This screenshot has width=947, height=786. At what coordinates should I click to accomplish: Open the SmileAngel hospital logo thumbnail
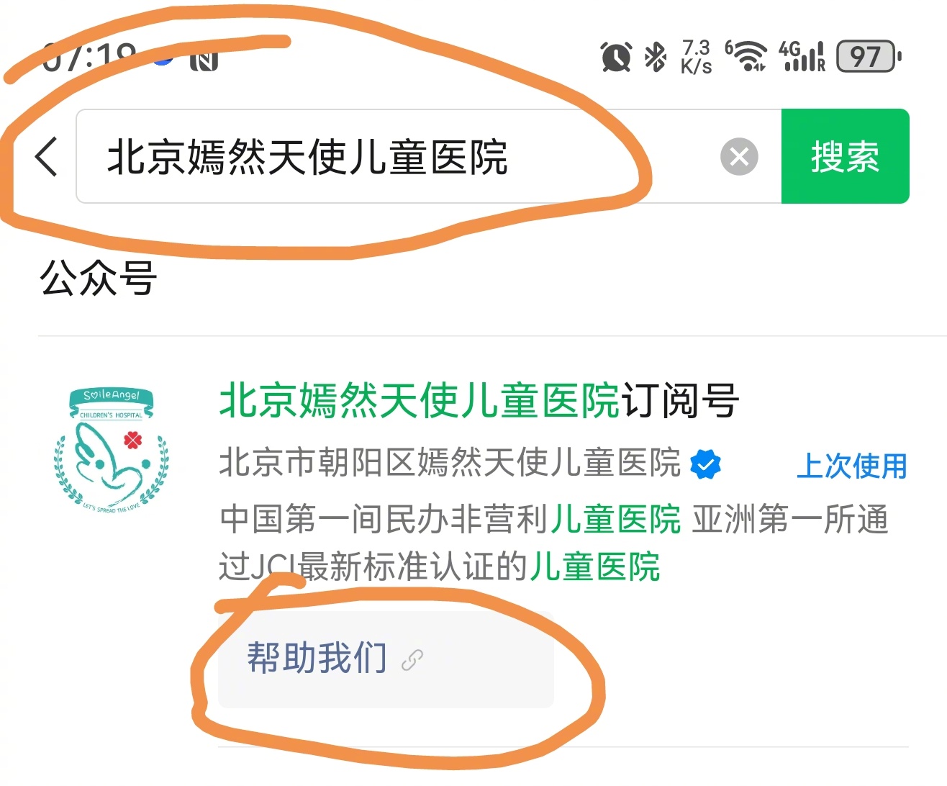click(x=112, y=450)
